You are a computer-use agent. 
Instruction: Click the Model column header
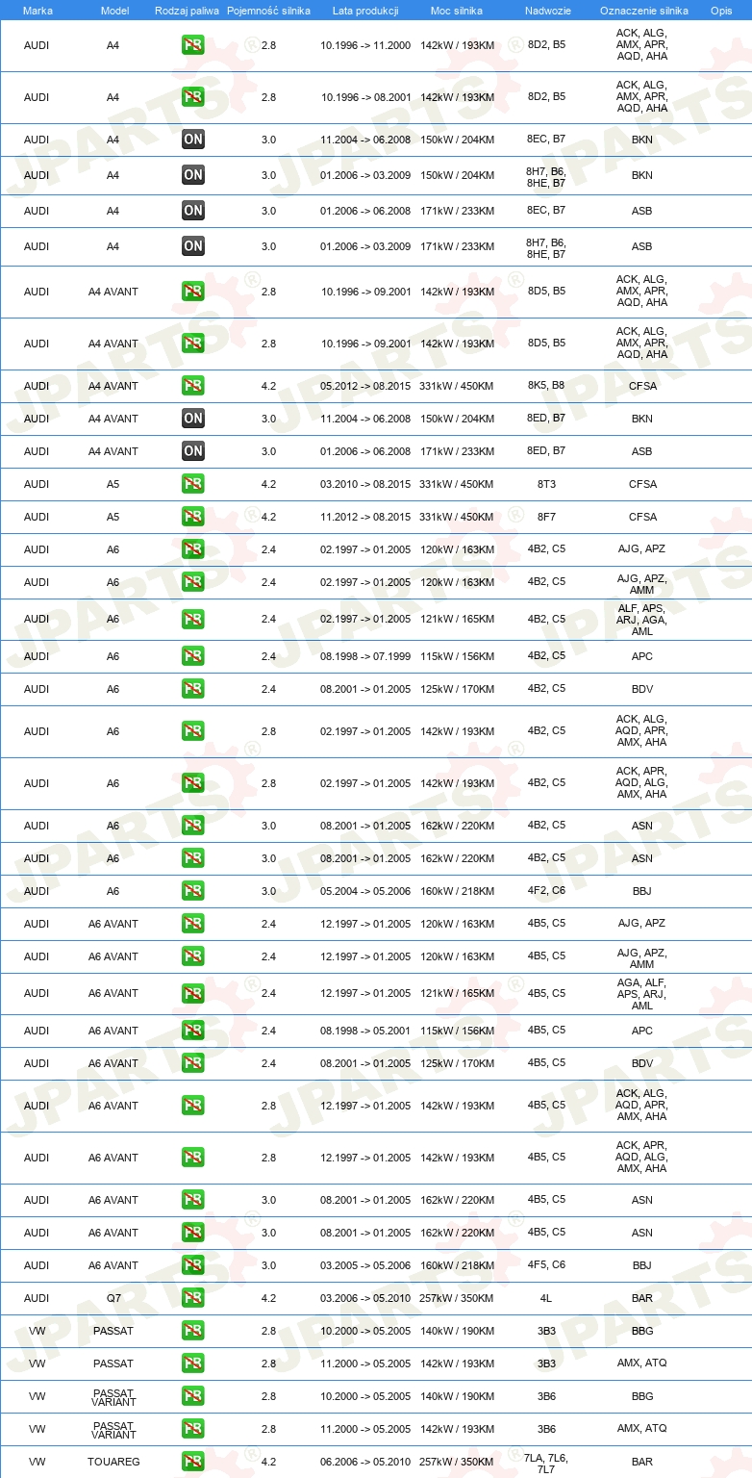tap(114, 11)
